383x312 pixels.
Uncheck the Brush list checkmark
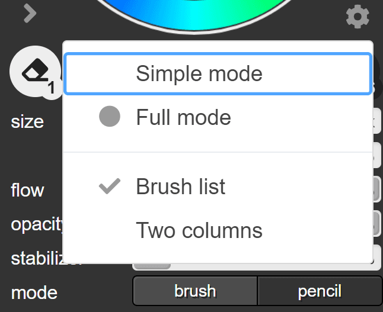(110, 186)
